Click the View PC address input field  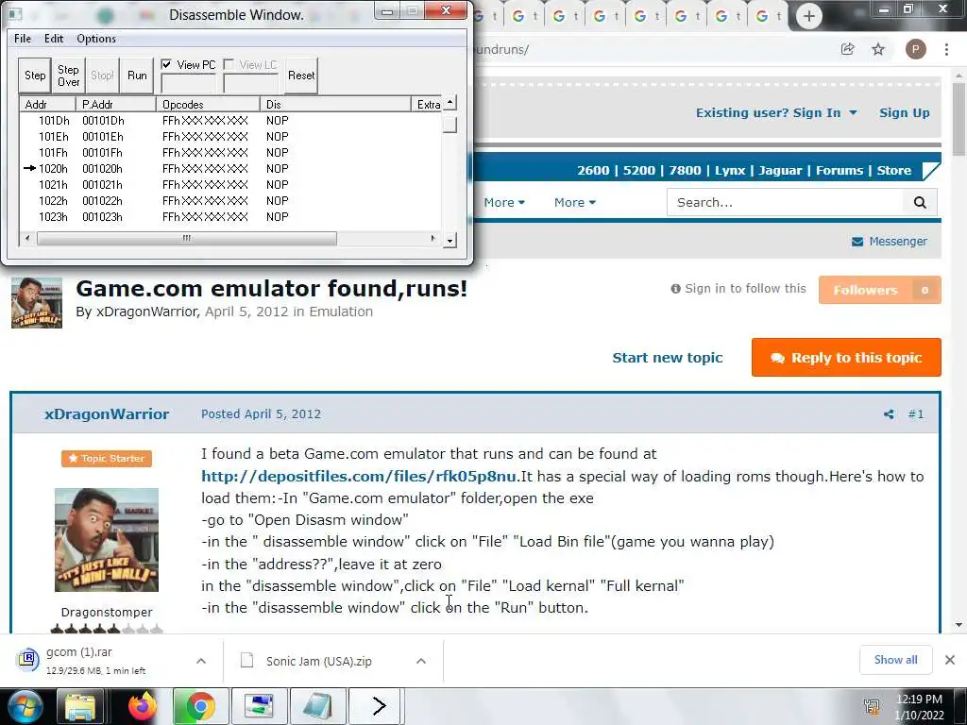pos(188,83)
